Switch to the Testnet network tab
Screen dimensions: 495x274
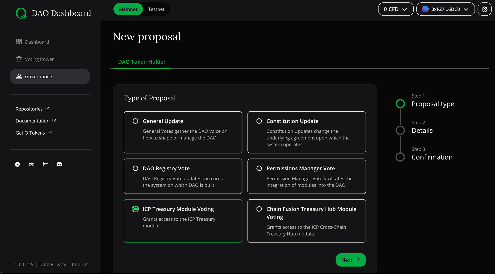pyautogui.click(x=156, y=9)
